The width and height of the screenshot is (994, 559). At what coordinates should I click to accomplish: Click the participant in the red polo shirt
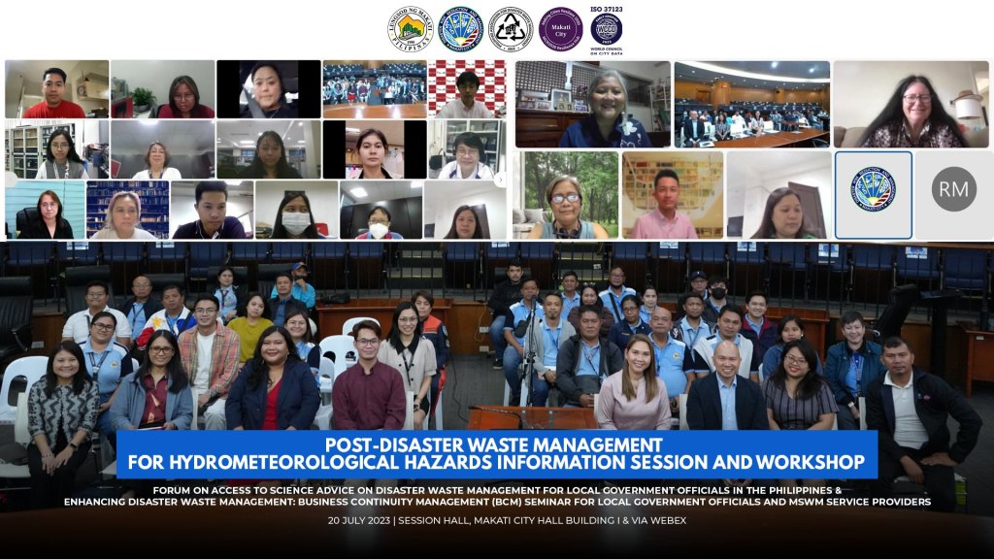(55, 89)
